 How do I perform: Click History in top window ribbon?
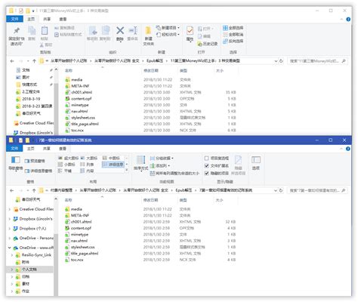click(208, 44)
